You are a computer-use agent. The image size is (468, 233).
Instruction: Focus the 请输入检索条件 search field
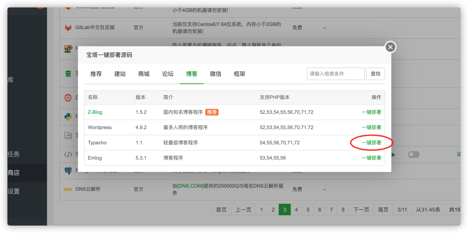336,74
